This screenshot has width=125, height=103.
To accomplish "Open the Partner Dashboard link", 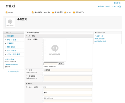I will pyautogui.click(x=11, y=64).
